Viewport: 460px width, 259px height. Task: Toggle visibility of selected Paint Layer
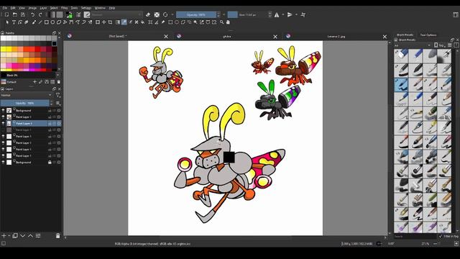click(x=3, y=123)
